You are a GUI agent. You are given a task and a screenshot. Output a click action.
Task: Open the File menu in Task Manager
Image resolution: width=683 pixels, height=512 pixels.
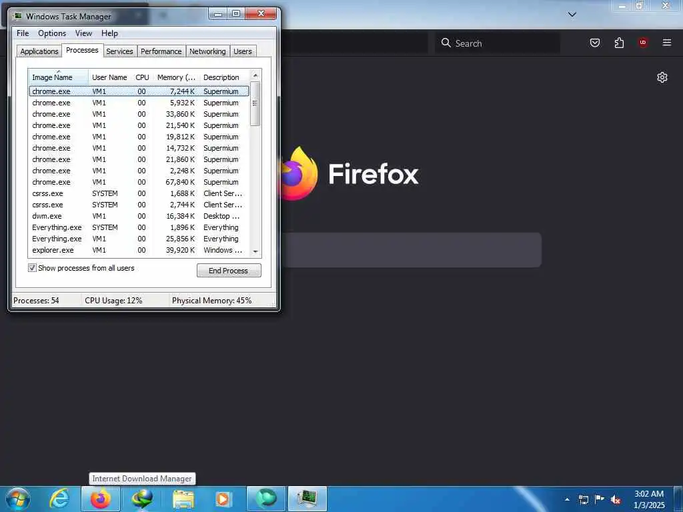click(x=23, y=33)
